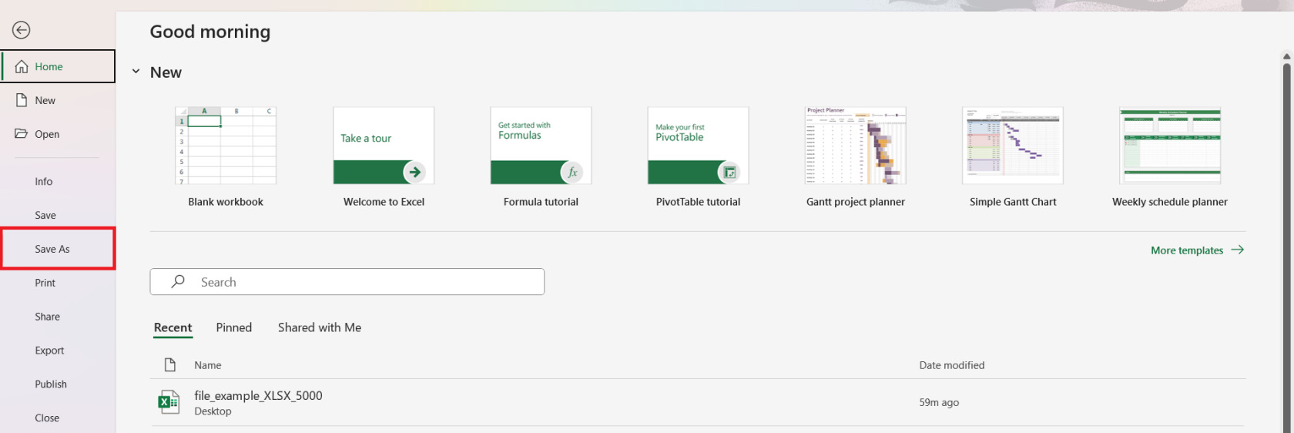The width and height of the screenshot is (1294, 433).
Task: Click the back arrow icon
Action: coord(22,30)
